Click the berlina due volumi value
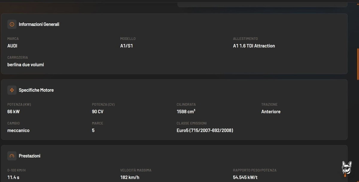359x182 pixels. coord(26,65)
